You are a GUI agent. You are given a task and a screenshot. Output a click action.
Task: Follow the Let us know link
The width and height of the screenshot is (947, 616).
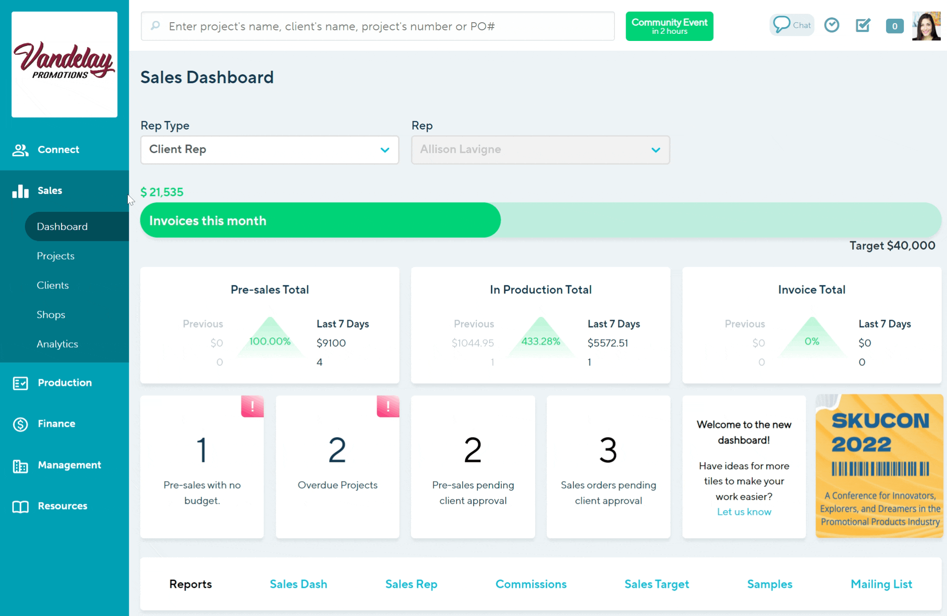[x=744, y=512]
